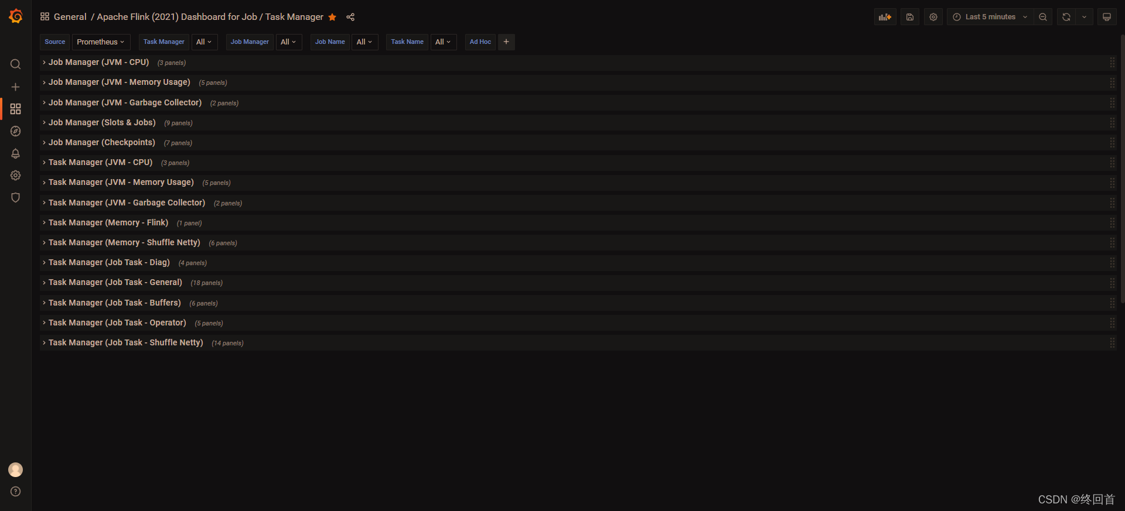Open the user profile avatar
The height and width of the screenshot is (511, 1125).
16,469
